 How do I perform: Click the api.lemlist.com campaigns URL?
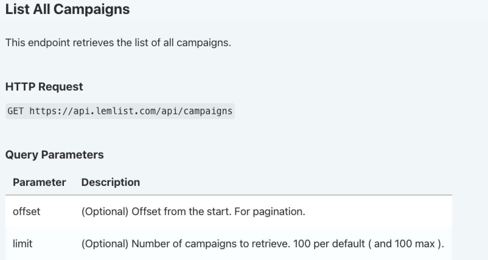(x=131, y=111)
